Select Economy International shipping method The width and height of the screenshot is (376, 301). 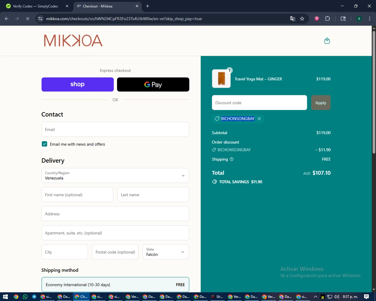115,284
